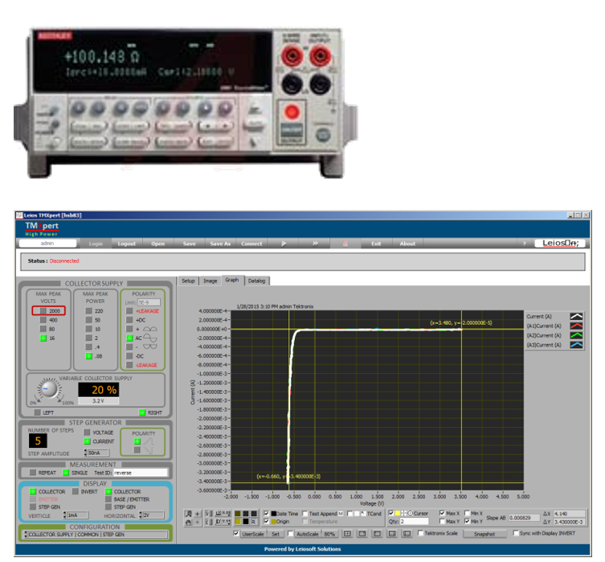Select the white Current (A) trace icon

pos(576,317)
